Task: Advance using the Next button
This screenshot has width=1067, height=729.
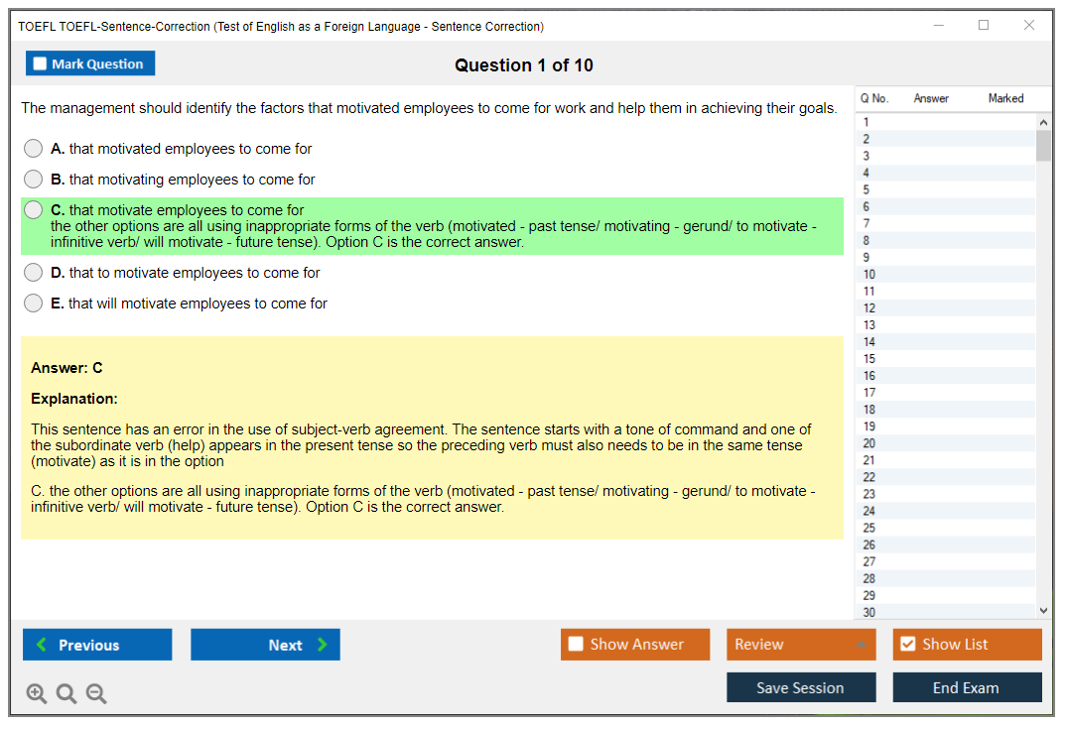Action: pos(265,645)
